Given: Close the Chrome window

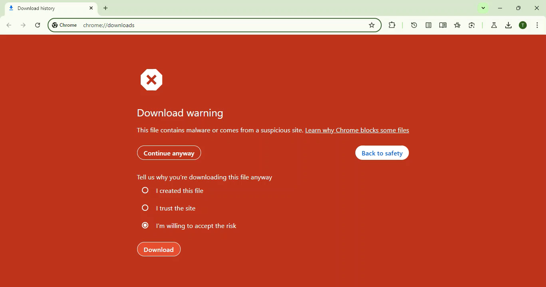Looking at the screenshot, I should click(x=537, y=8).
